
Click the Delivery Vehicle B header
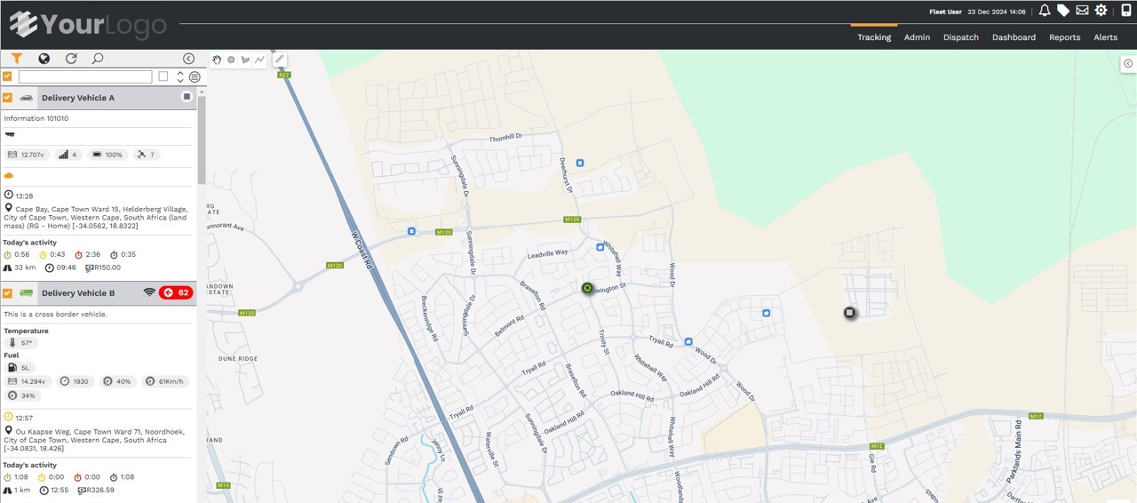click(x=78, y=293)
